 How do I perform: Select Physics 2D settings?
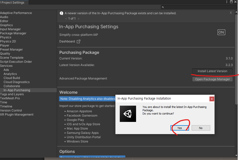(8, 41)
